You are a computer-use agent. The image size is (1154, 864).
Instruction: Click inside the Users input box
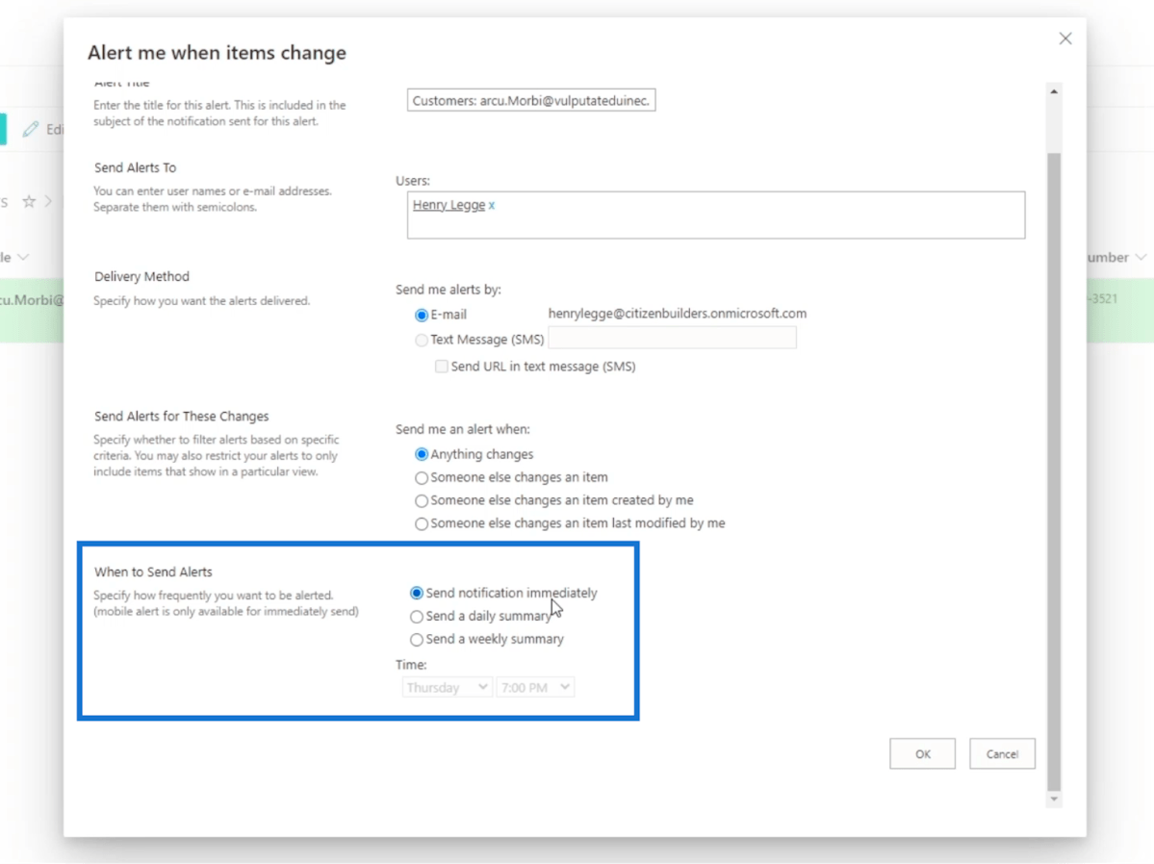[715, 215]
